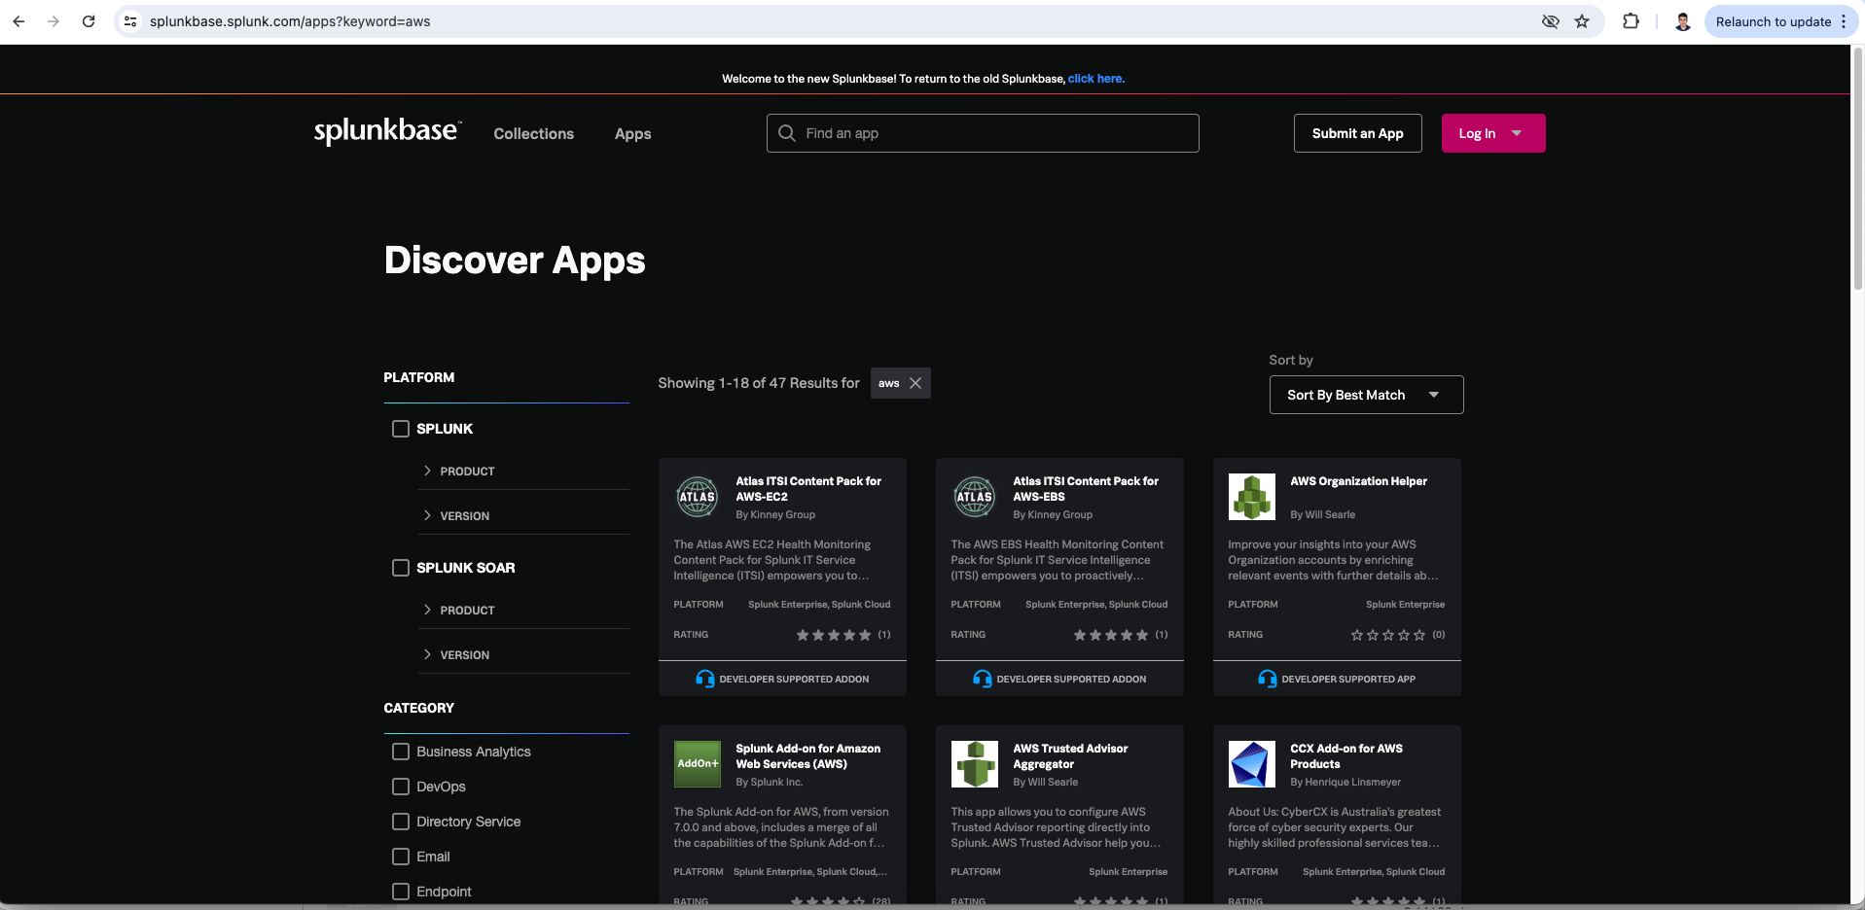Click headset icon on Organization Helper card
The image size is (1865, 910).
point(1268,679)
